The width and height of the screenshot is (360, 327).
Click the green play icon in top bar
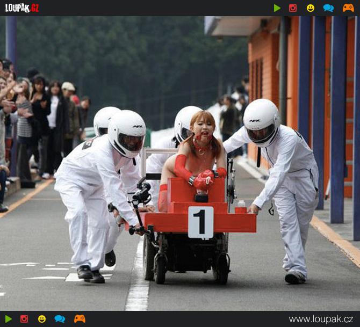(277, 8)
